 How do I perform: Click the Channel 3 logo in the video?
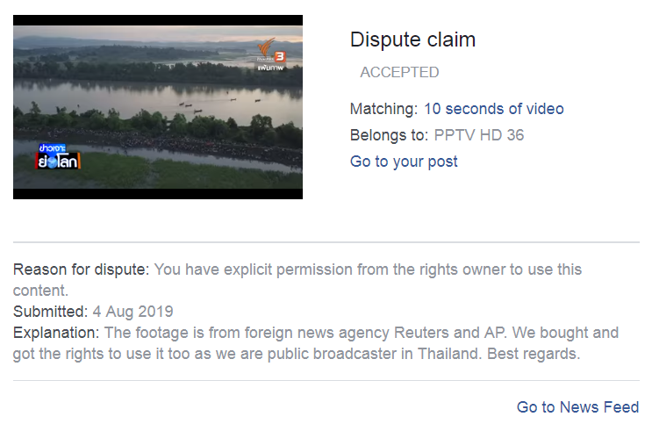click(x=271, y=54)
